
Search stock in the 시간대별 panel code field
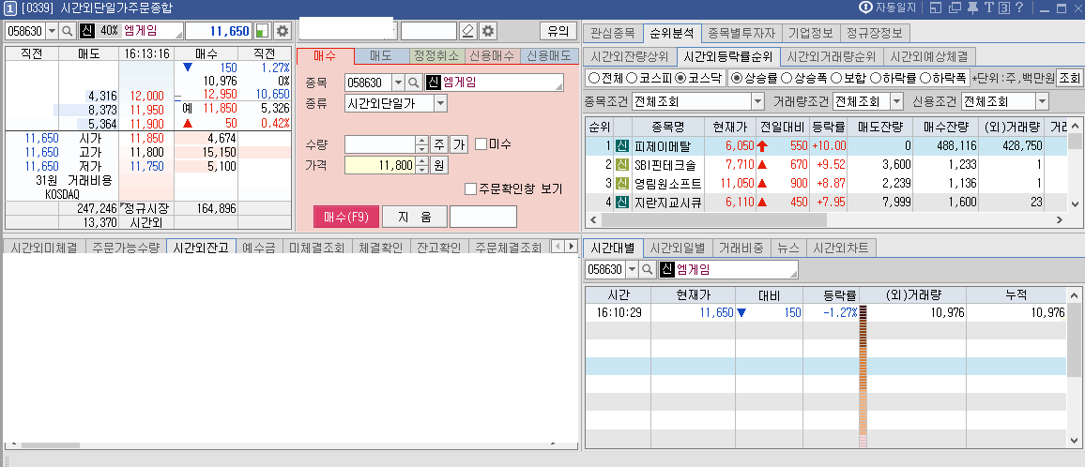click(647, 269)
